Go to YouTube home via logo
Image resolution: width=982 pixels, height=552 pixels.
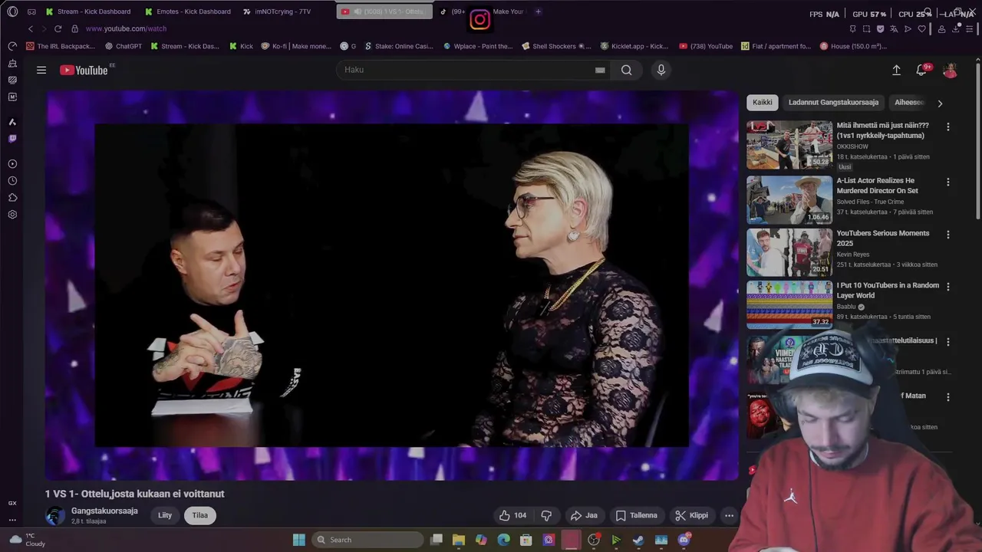pyautogui.click(x=84, y=70)
